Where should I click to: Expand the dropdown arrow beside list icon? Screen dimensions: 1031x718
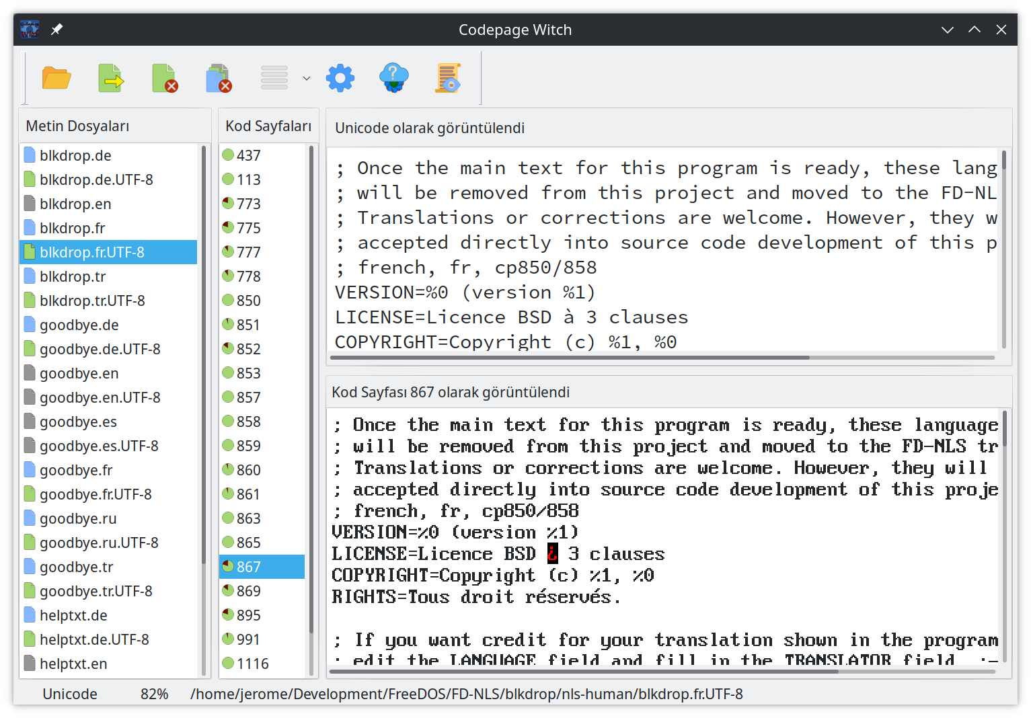307,79
